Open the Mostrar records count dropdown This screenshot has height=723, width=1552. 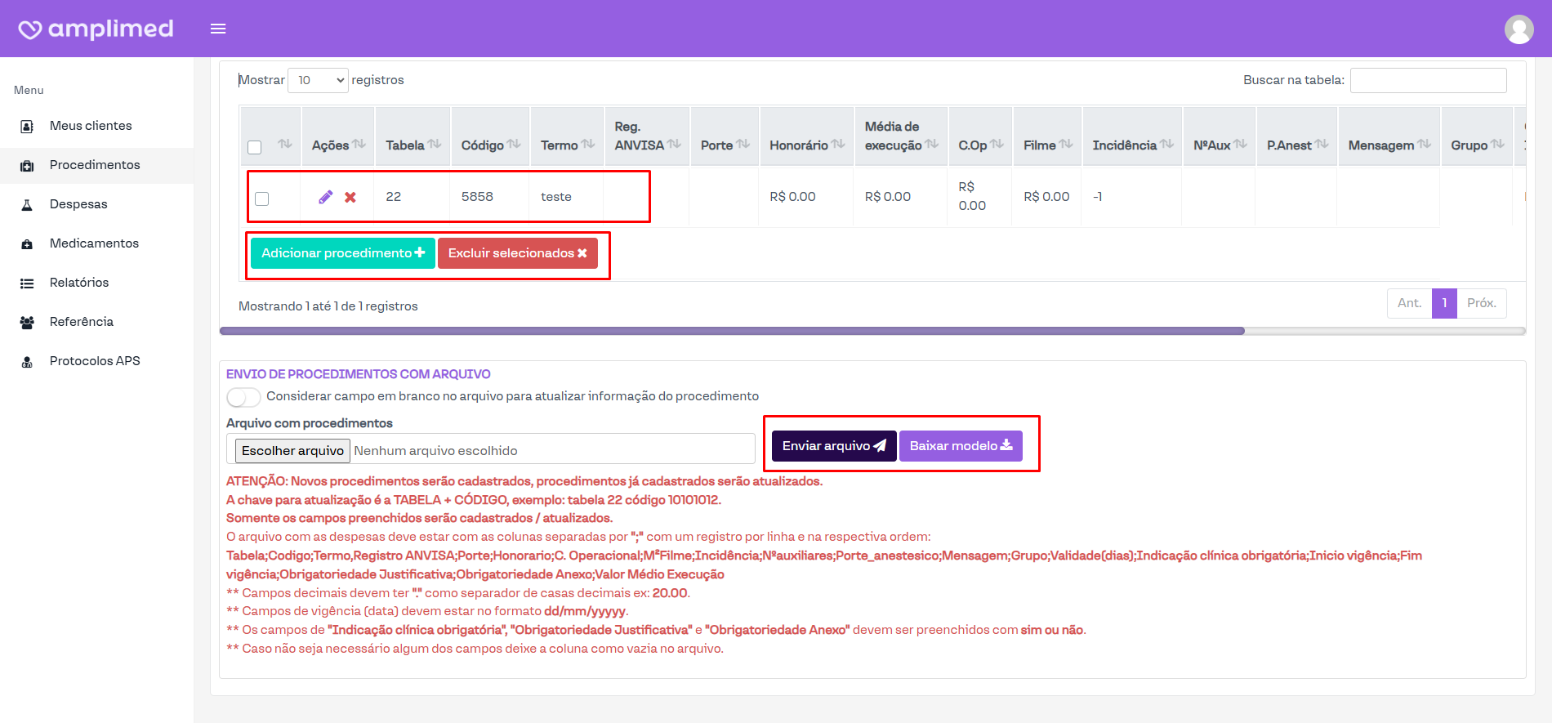(x=318, y=80)
